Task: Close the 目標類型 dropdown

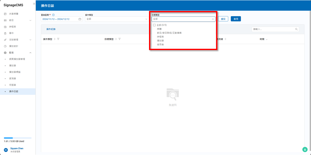Action: point(213,19)
